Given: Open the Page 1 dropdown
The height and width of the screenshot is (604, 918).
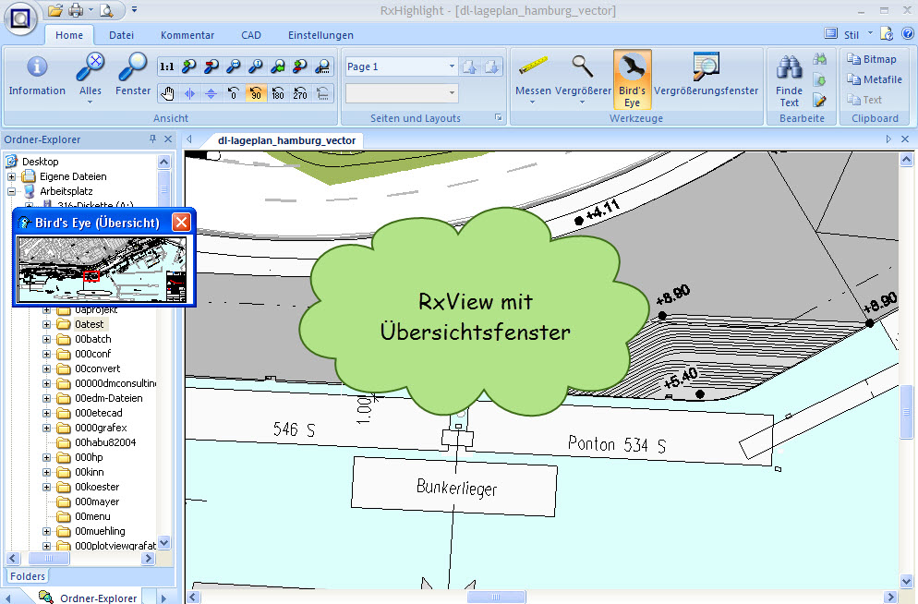Looking at the screenshot, I should coord(452,66).
